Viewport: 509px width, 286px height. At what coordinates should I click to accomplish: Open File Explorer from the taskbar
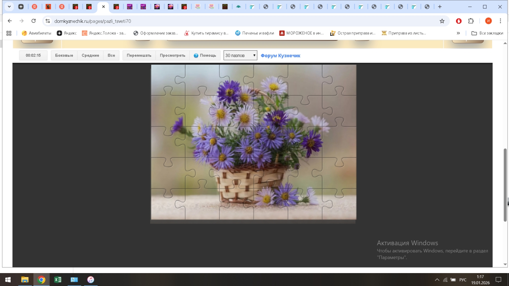[x=25, y=280]
